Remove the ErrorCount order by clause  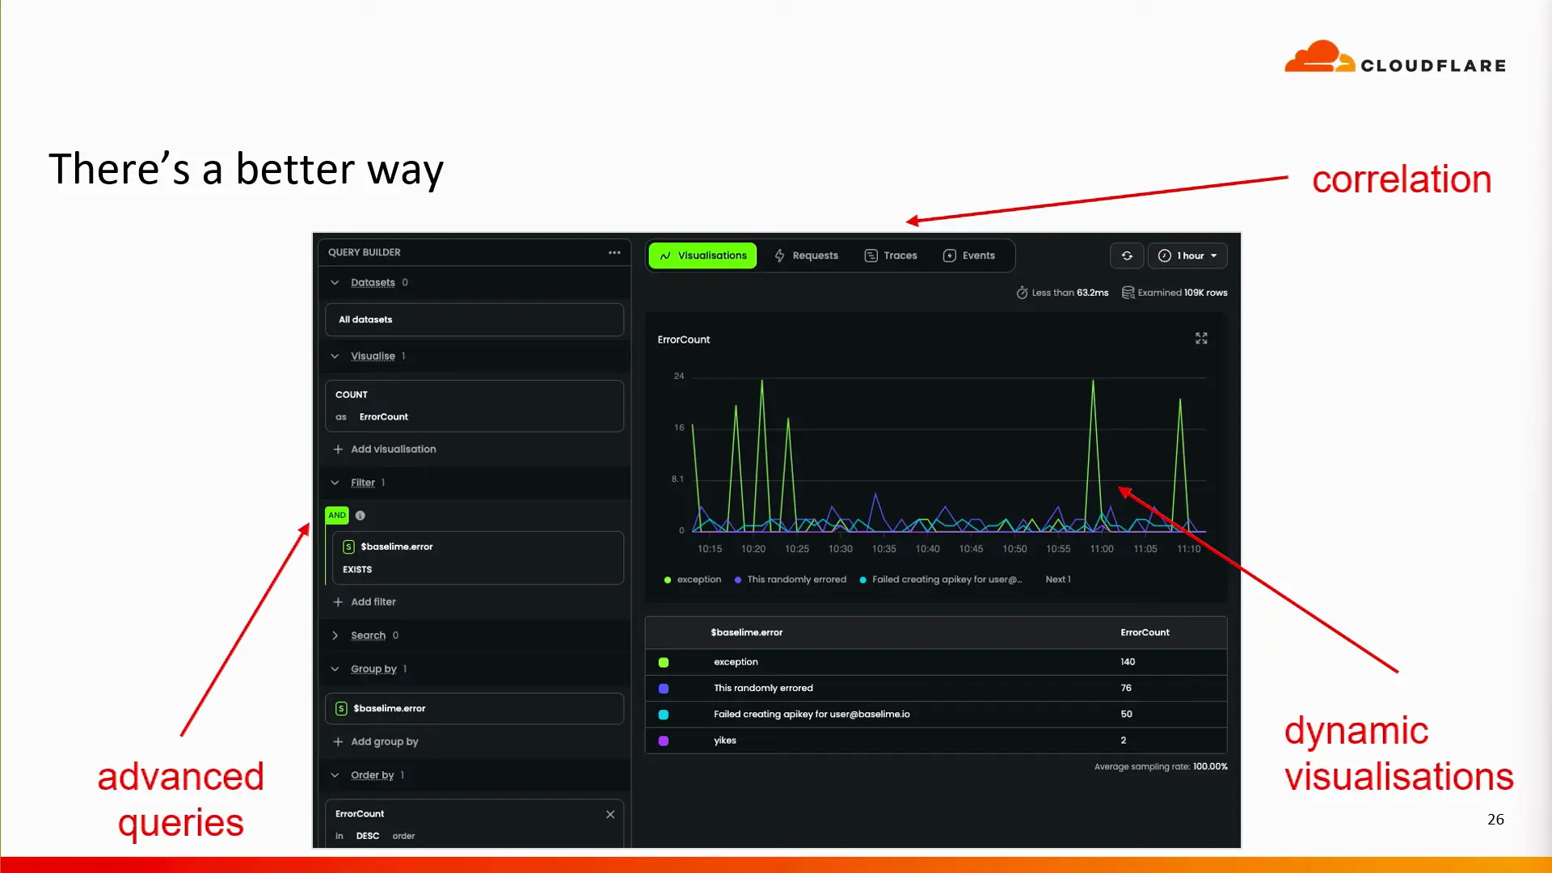610,815
